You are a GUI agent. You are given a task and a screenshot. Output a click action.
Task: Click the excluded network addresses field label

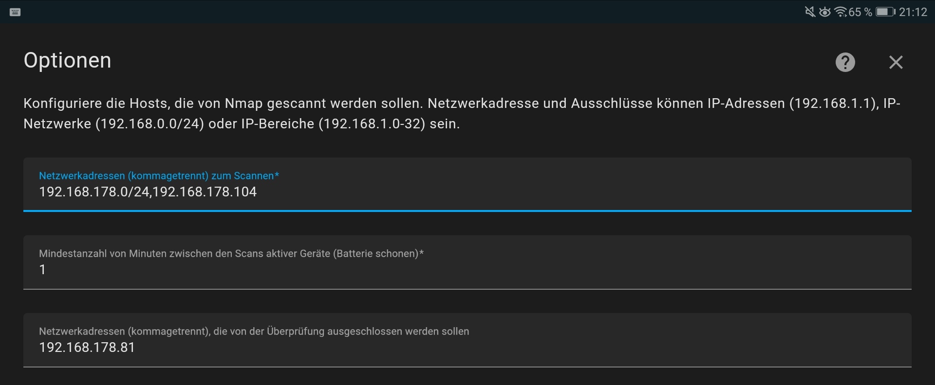click(x=254, y=331)
